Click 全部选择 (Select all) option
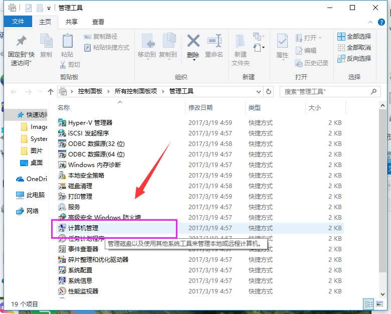 point(354,37)
